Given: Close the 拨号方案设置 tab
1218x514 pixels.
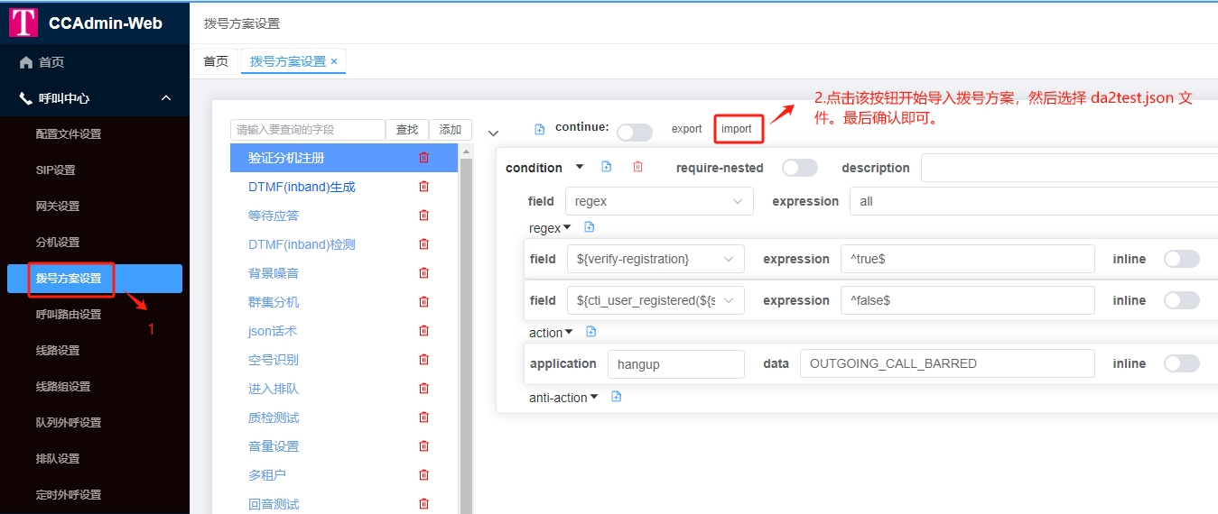Looking at the screenshot, I should coord(334,61).
